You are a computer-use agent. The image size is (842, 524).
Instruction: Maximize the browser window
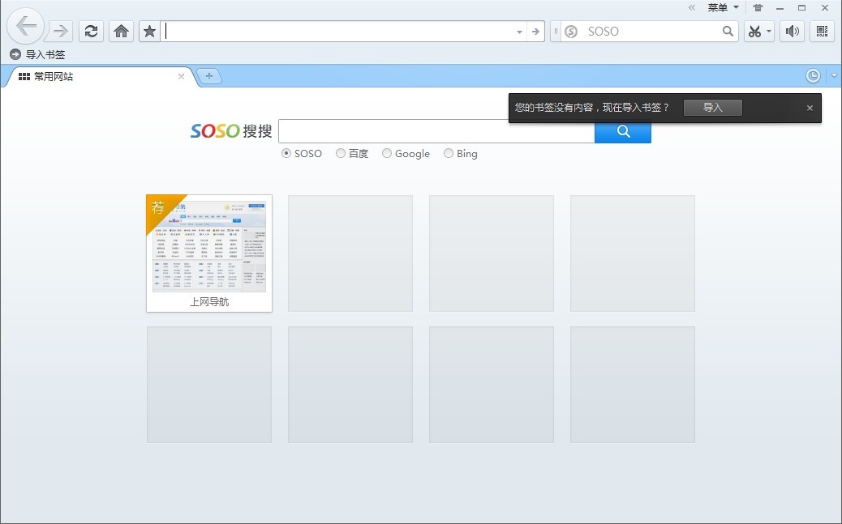(801, 7)
